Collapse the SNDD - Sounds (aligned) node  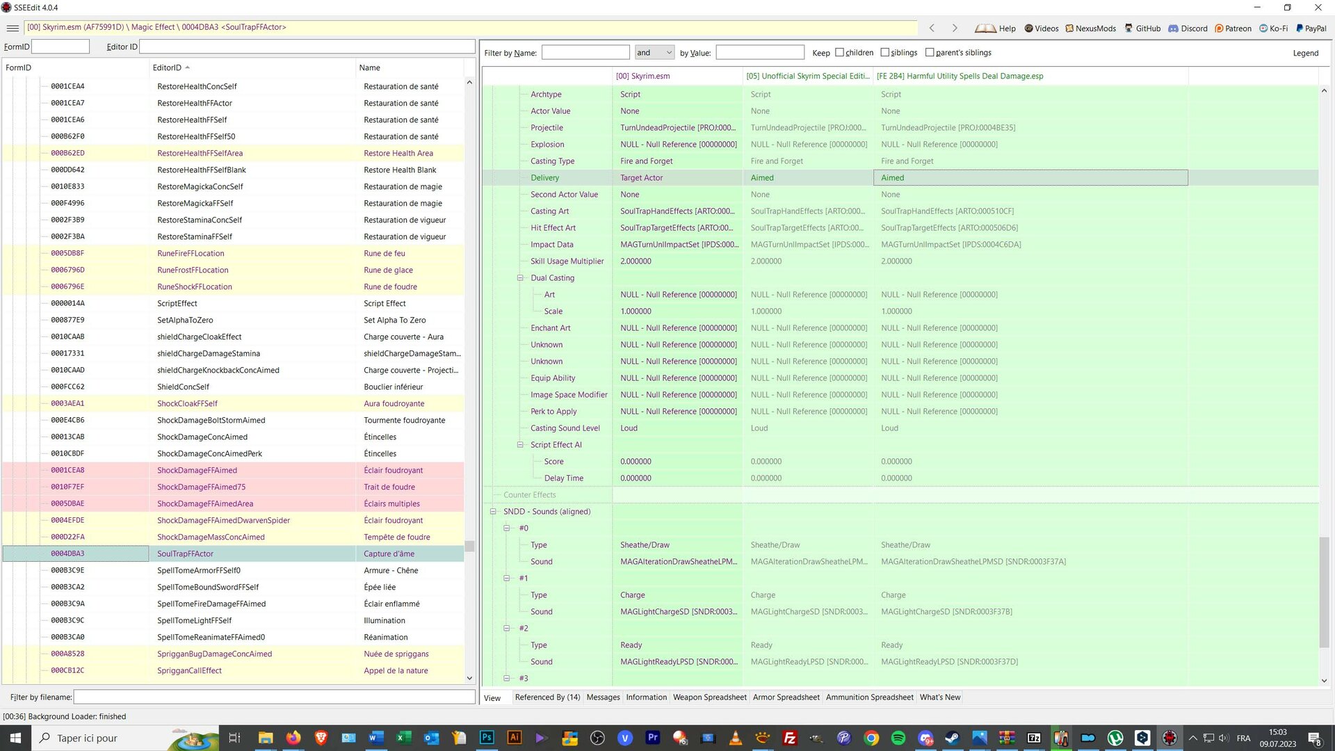493,511
